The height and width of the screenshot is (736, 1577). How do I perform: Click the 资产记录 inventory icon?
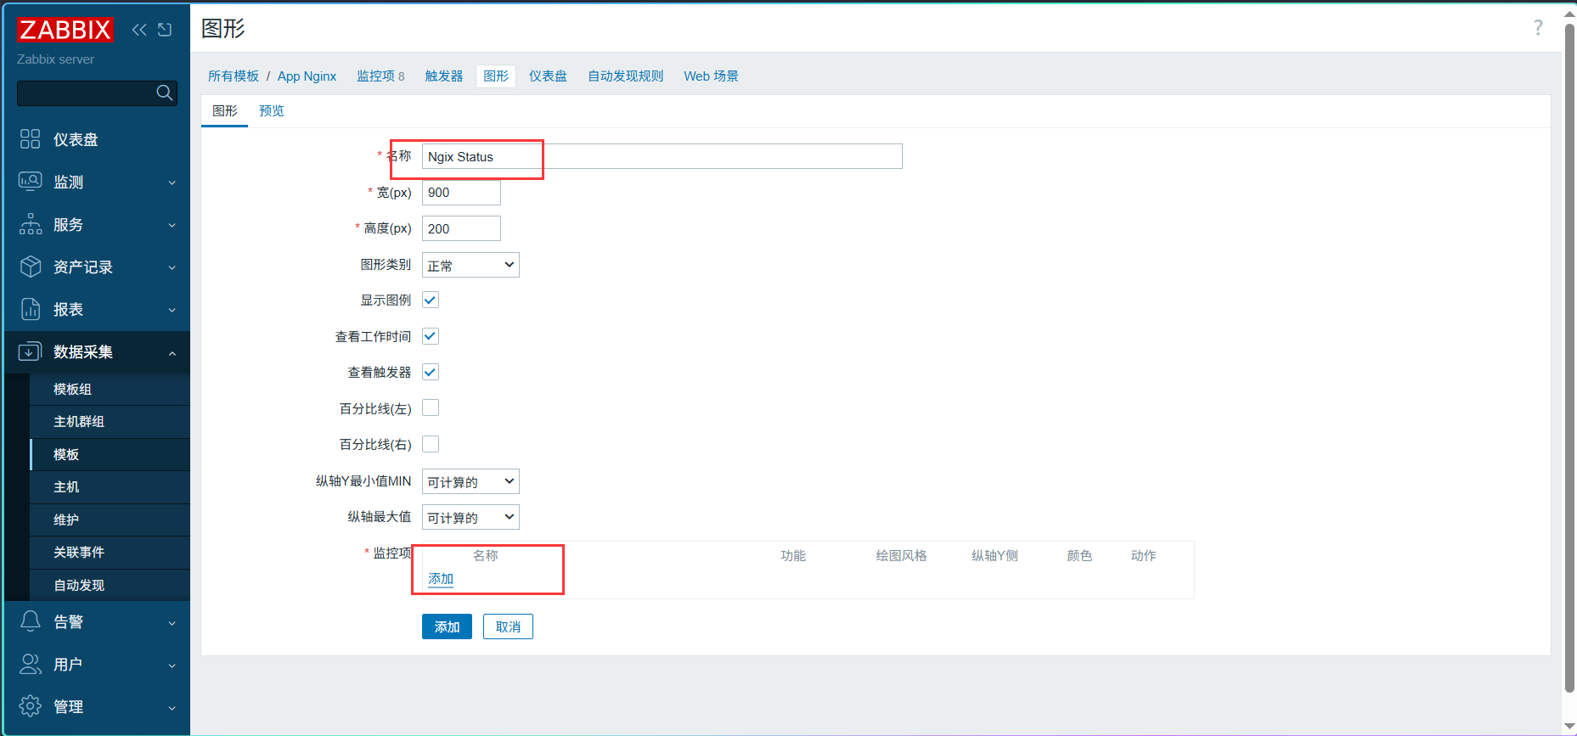pyautogui.click(x=31, y=267)
